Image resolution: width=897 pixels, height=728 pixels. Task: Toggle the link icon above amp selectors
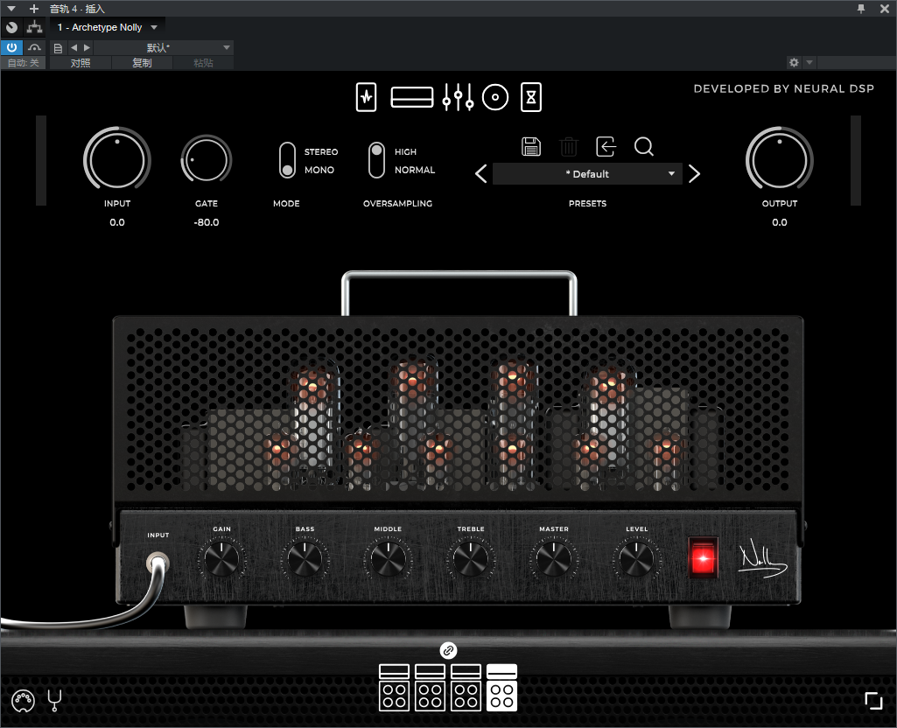click(448, 650)
